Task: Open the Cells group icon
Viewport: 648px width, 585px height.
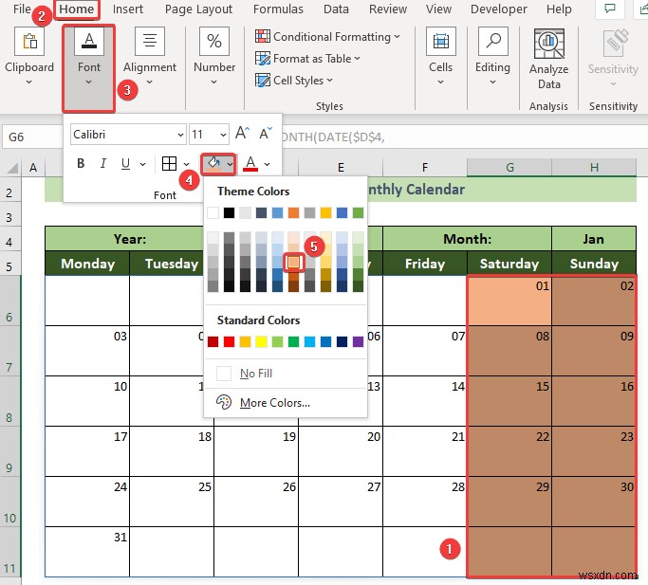Action: (x=440, y=42)
